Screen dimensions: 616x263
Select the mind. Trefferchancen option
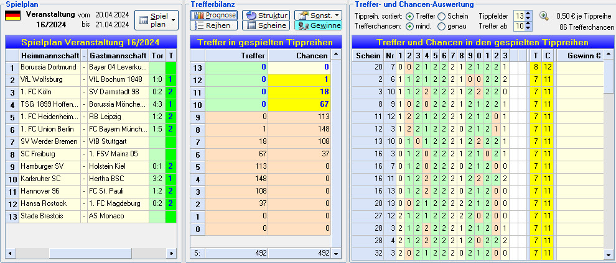(410, 26)
